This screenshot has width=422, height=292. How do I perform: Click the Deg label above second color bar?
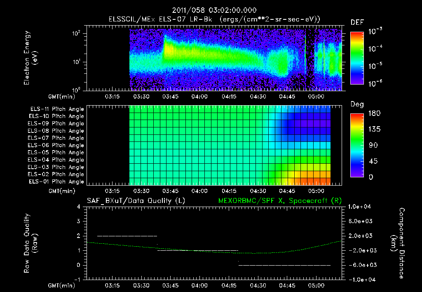(x=357, y=104)
